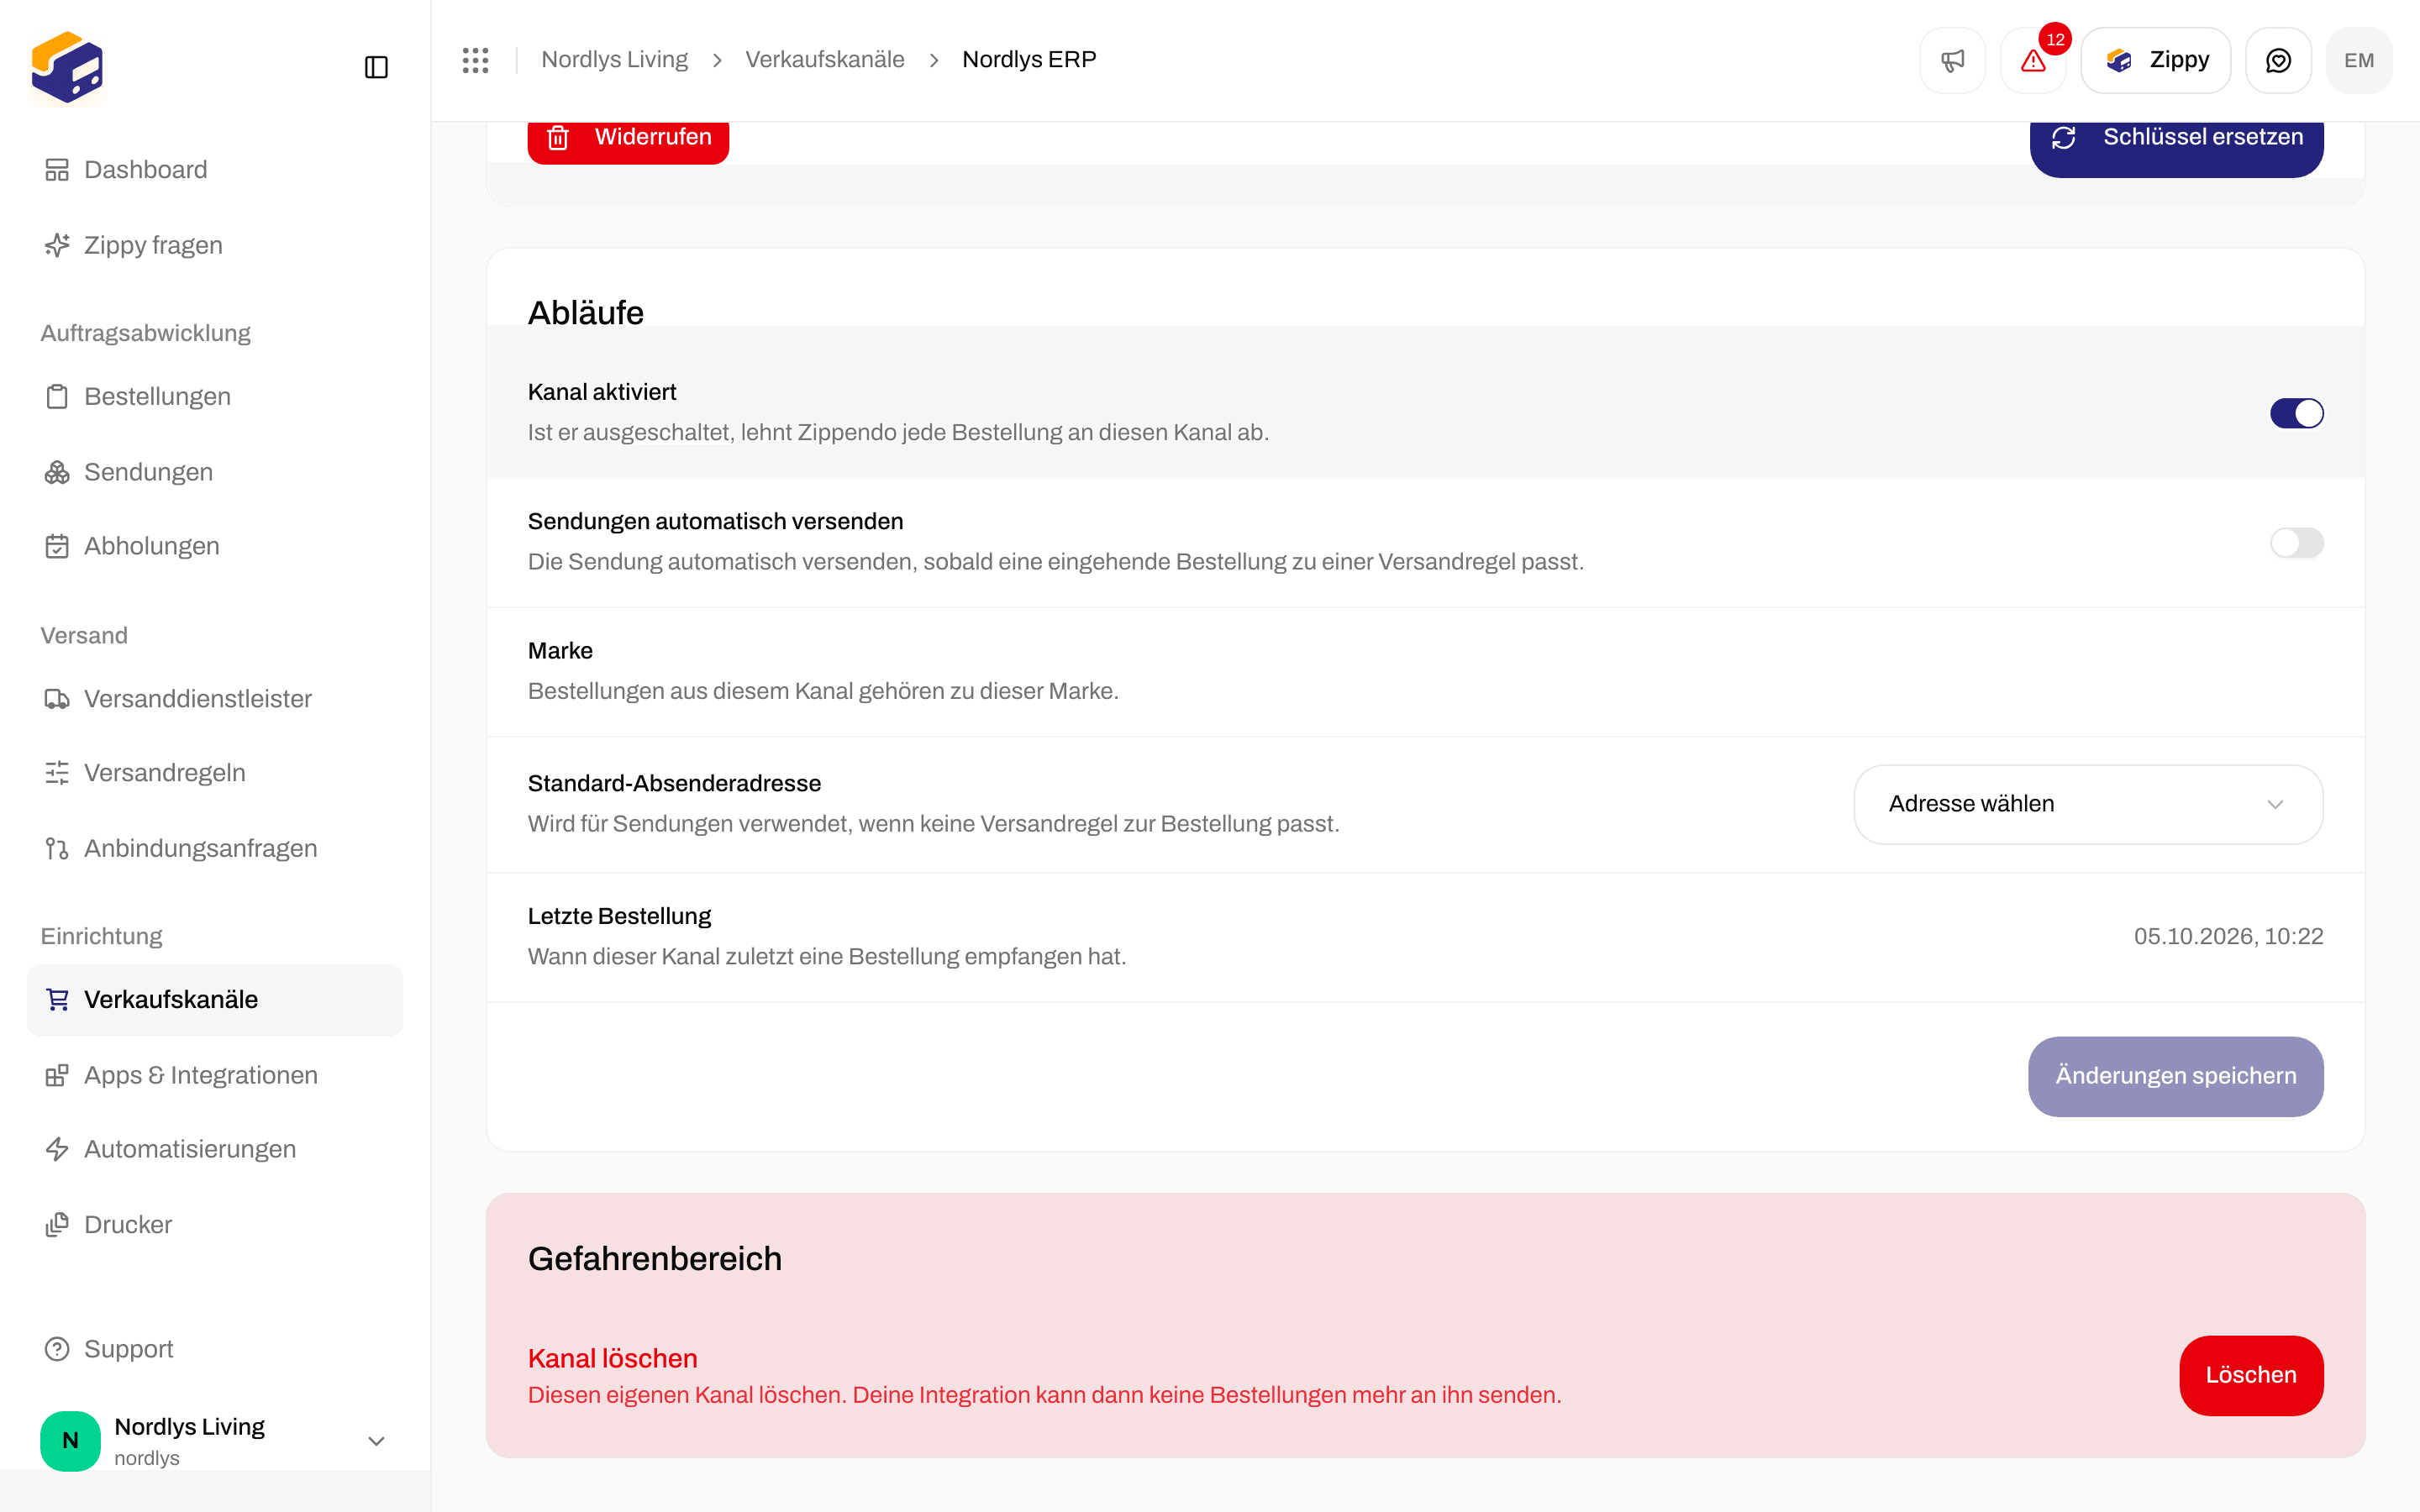
Task: Select Verkaufskanäle in sidebar
Action: click(x=215, y=1000)
